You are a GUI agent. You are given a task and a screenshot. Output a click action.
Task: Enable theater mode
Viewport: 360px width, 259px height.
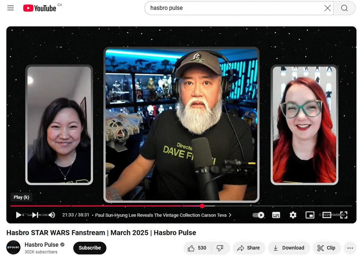(327, 215)
